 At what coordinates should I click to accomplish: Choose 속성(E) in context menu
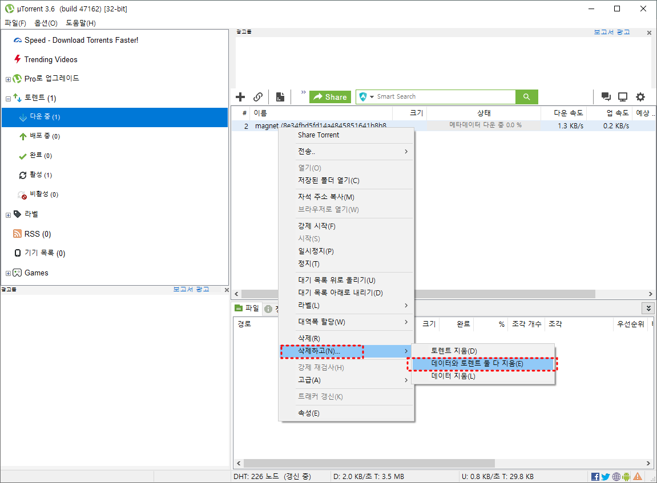pos(346,413)
